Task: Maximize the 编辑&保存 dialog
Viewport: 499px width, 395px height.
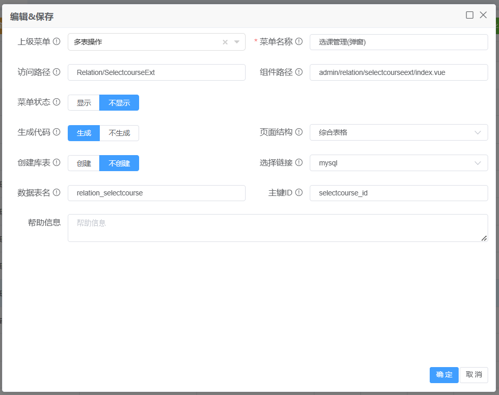Action: pos(470,15)
